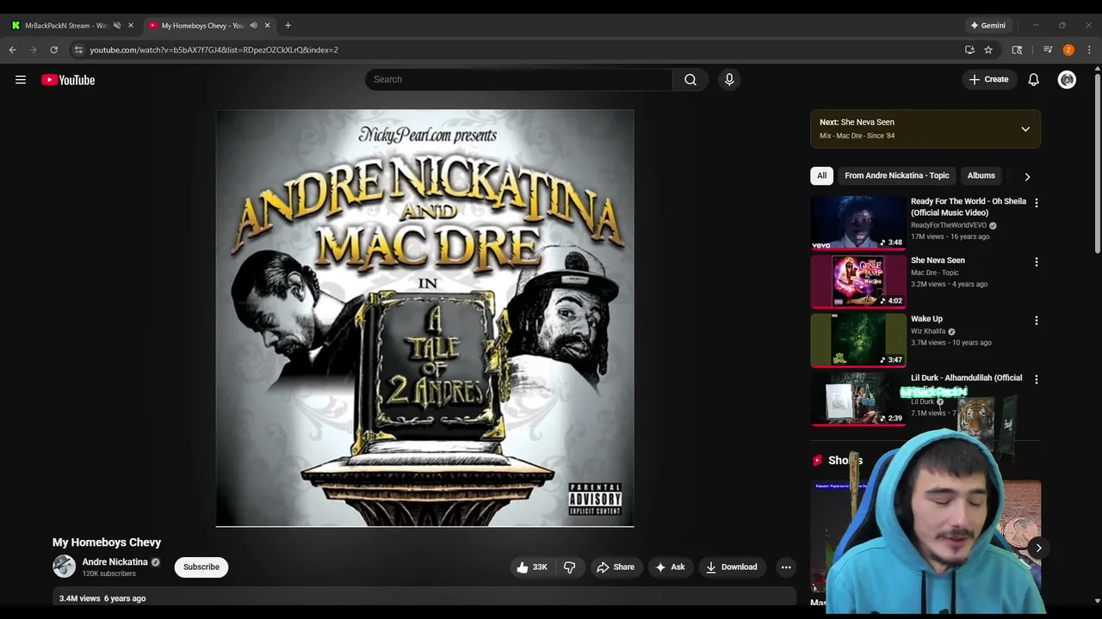Screen dimensions: 1102x619
Task: Bookmark this page with star icon
Action: [988, 50]
